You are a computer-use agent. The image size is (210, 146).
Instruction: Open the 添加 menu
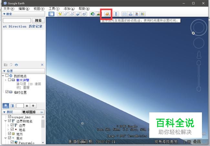pyautogui.click(x=69, y=9)
